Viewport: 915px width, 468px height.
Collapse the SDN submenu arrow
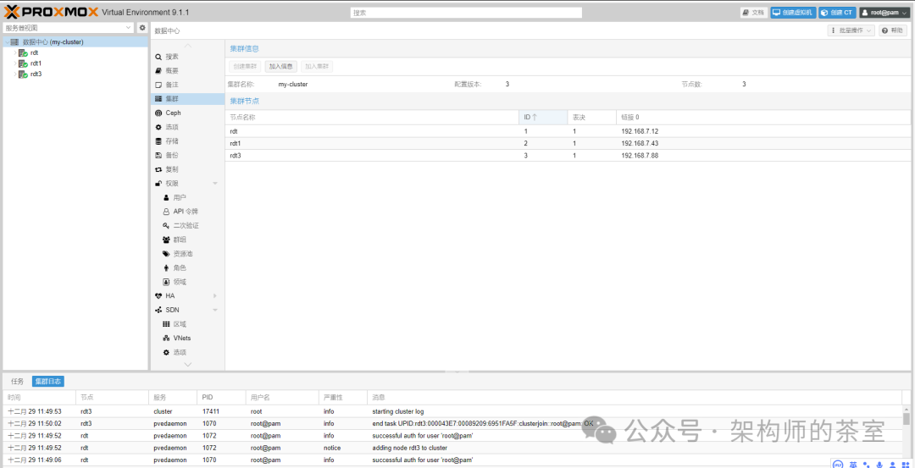(x=214, y=310)
